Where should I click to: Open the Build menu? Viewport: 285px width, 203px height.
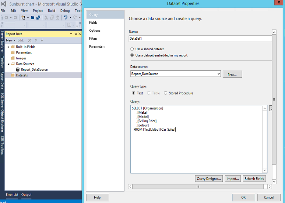[51, 11]
